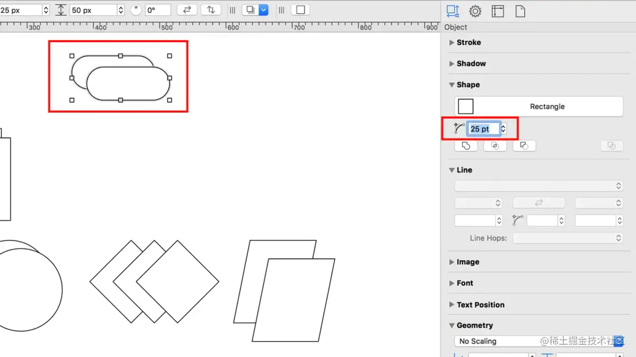Open the line type dropdown
This screenshot has width=636, height=357.
point(539,186)
